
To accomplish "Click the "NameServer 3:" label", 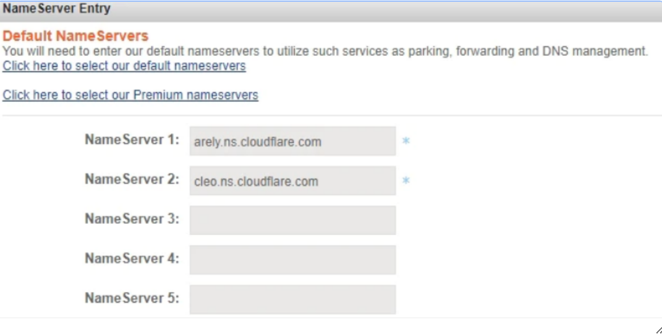I will click(132, 219).
